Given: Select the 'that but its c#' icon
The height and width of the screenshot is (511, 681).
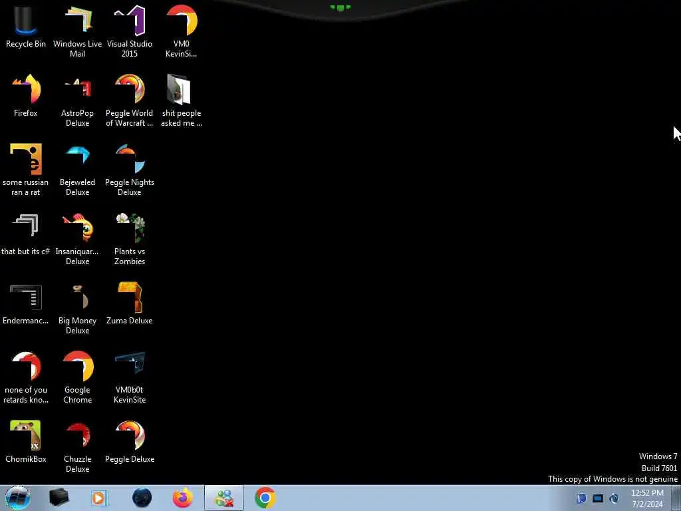Looking at the screenshot, I should coord(26,234).
